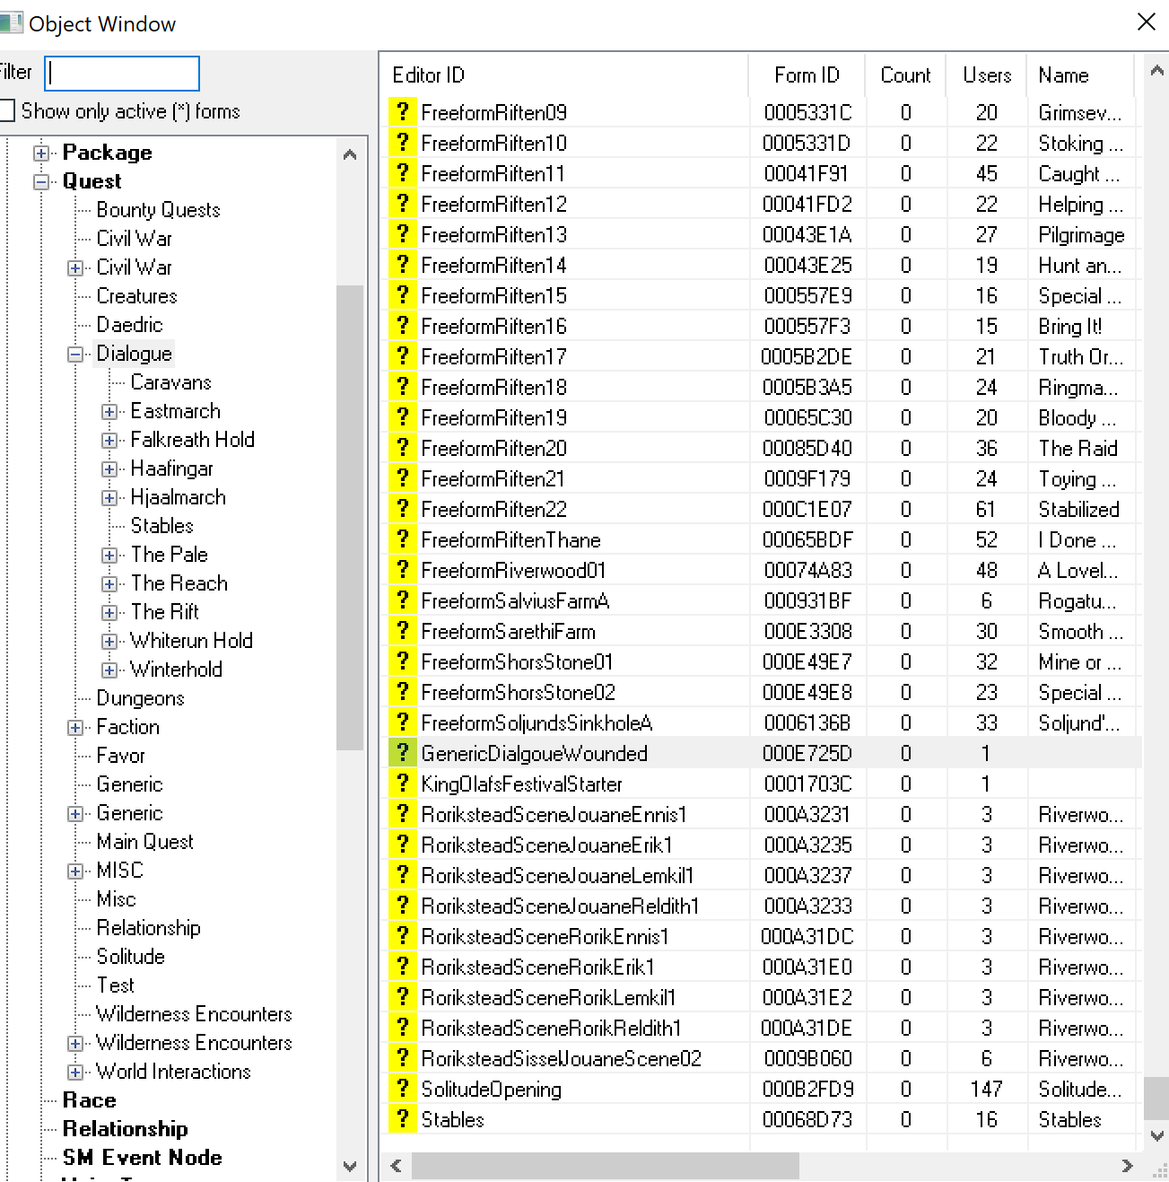Click the question mark icon for Stables quest
This screenshot has width=1169, height=1182.
point(402,1119)
